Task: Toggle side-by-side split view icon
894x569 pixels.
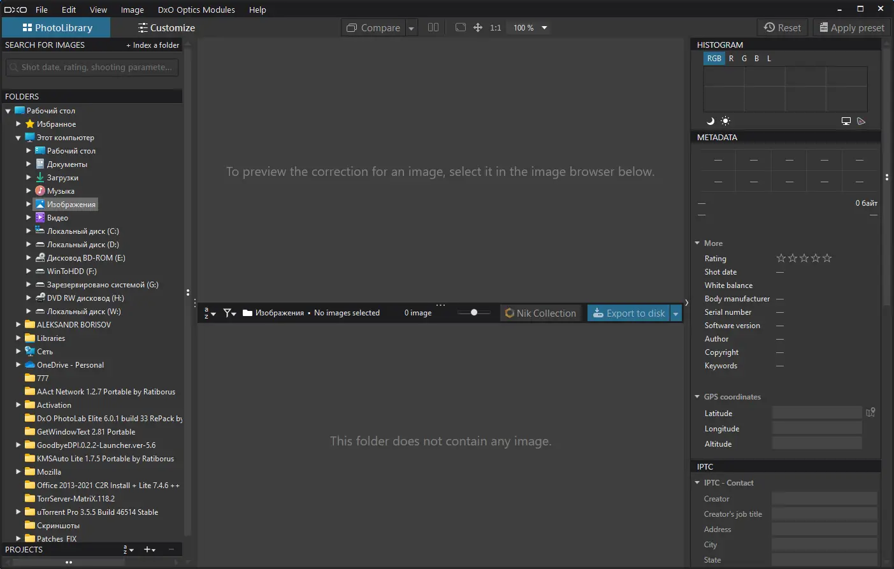Action: 433,27
